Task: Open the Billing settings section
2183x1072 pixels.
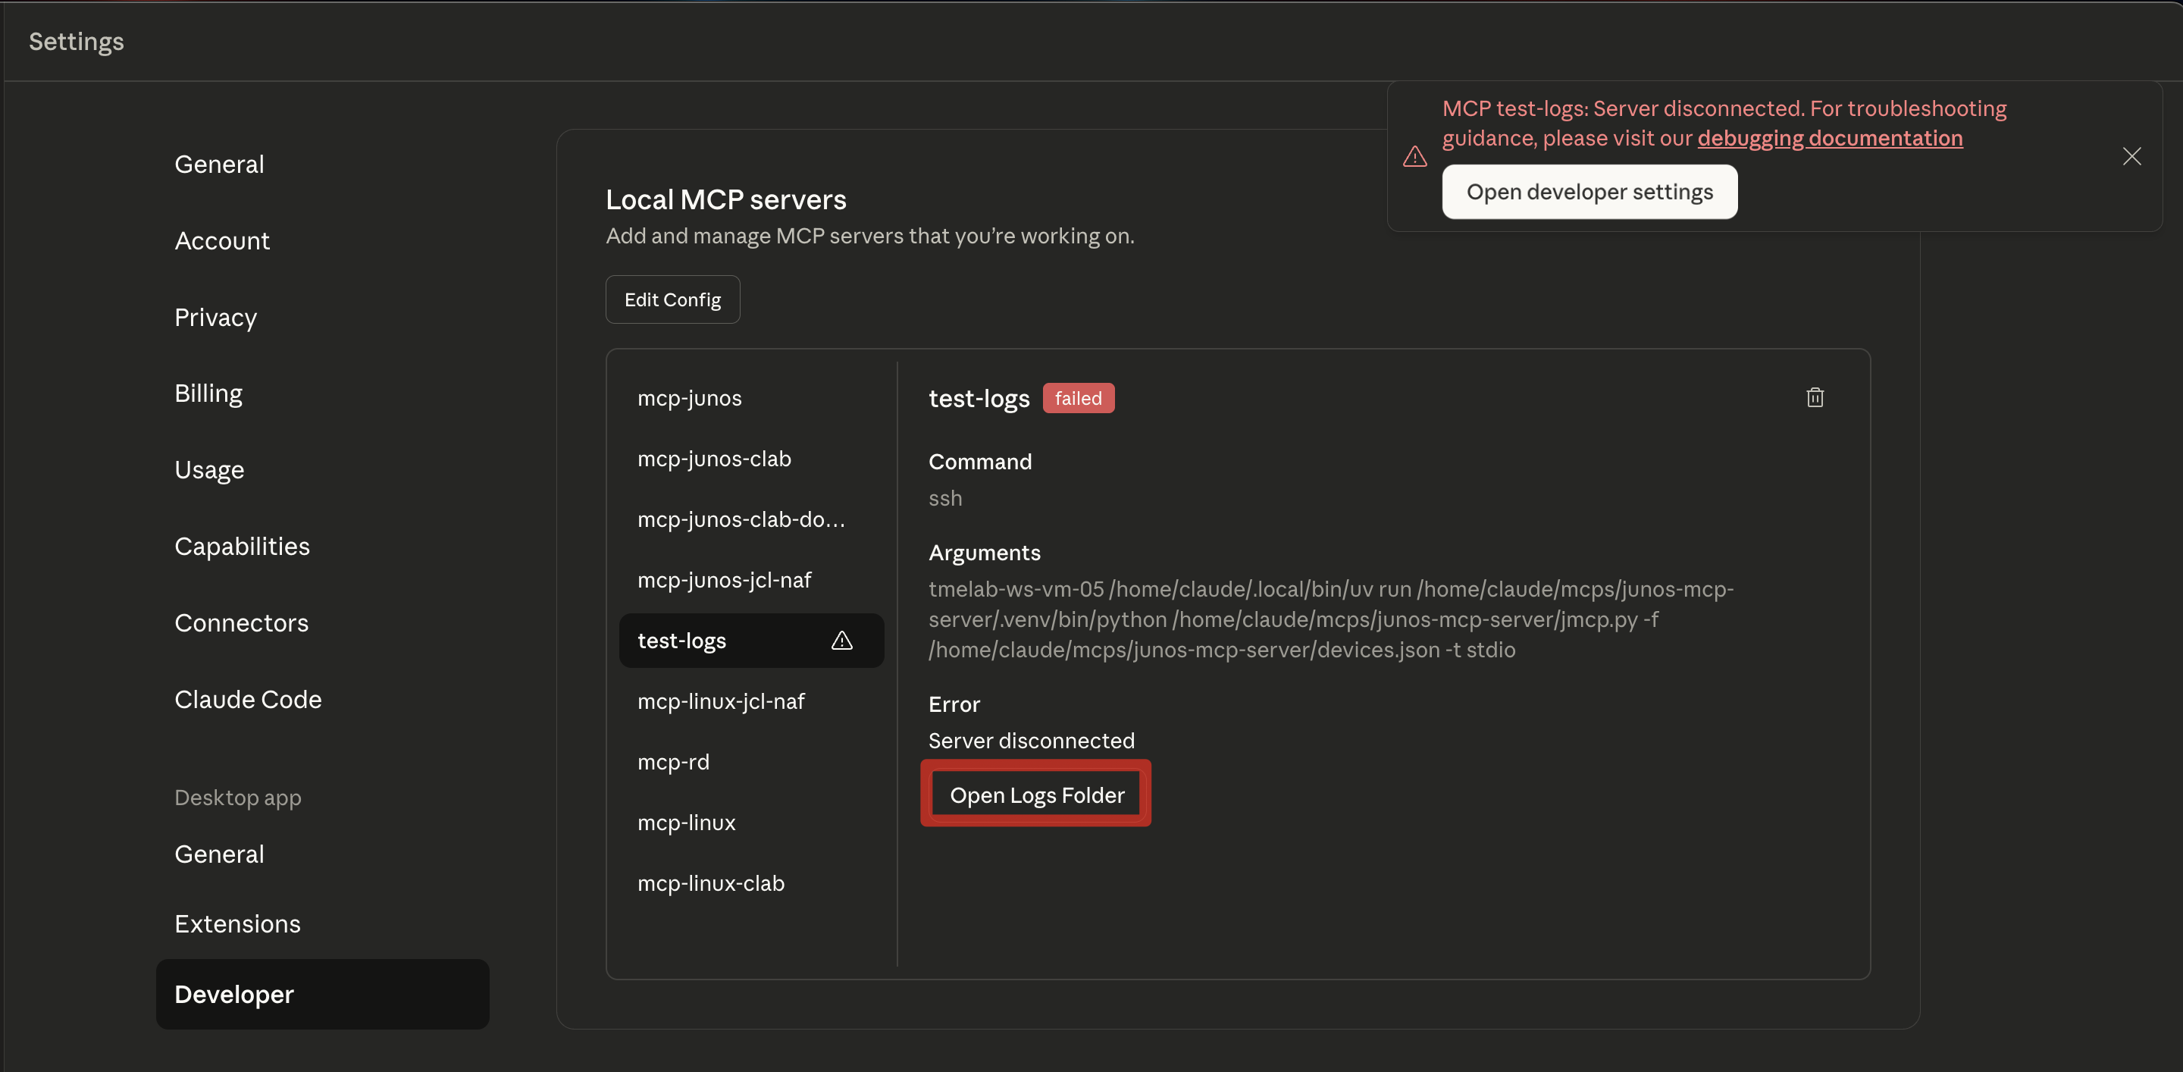Action: click(x=322, y=393)
